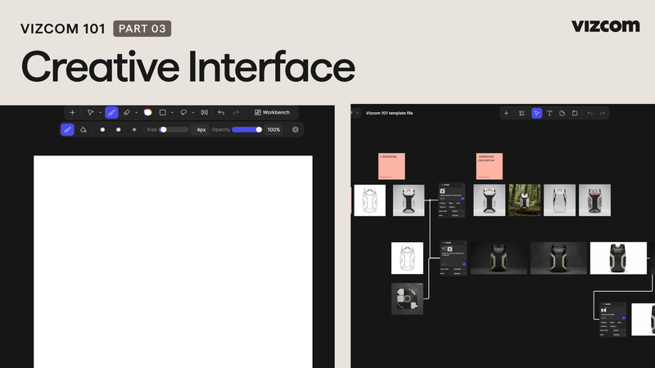
Task: Pick the medium-softness brush tip dot
Action: [x=118, y=130]
